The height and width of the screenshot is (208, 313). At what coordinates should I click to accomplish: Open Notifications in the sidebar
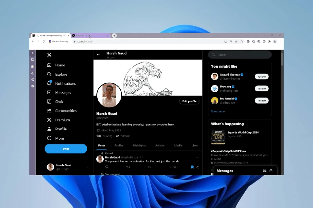click(x=61, y=83)
